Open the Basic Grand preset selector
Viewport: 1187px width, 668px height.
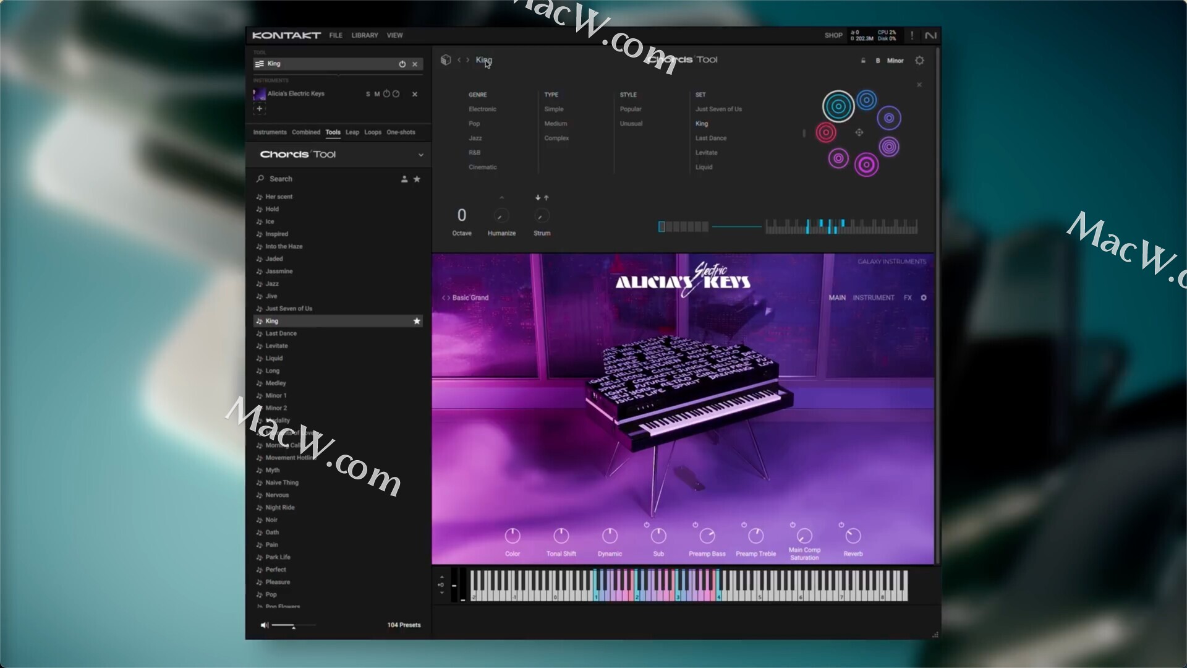(x=470, y=298)
